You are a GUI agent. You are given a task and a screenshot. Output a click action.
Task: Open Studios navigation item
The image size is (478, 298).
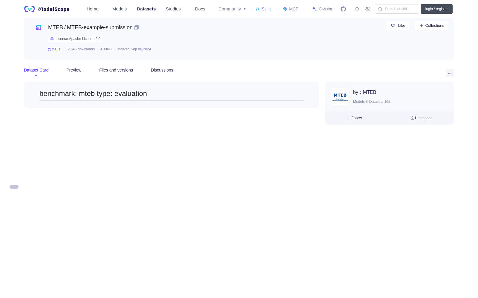(x=173, y=9)
